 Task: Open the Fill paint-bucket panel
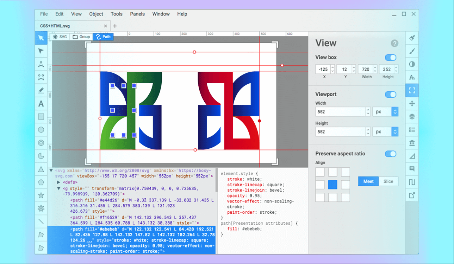412,38
